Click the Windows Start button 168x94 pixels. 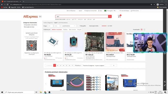(2, 92)
